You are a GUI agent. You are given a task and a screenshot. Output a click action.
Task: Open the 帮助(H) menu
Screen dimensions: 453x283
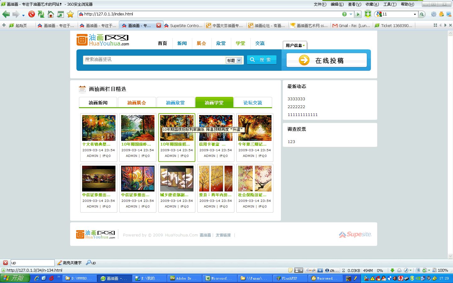tap(407, 4)
